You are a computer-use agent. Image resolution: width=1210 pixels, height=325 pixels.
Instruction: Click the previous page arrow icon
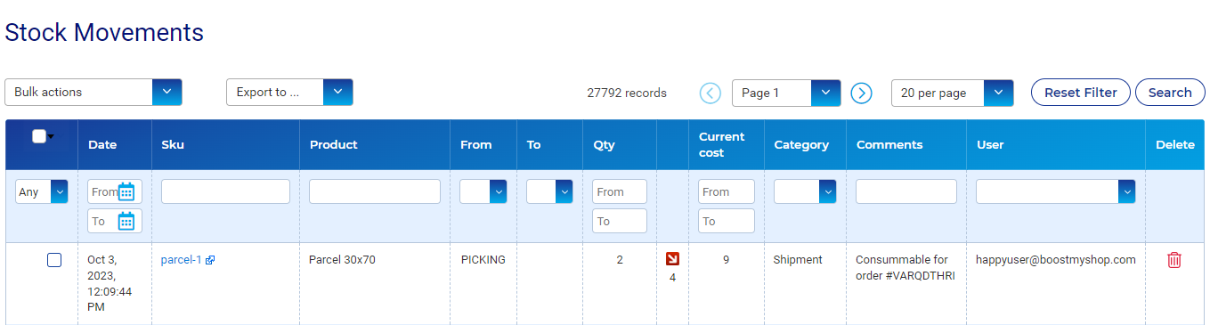[x=710, y=93]
